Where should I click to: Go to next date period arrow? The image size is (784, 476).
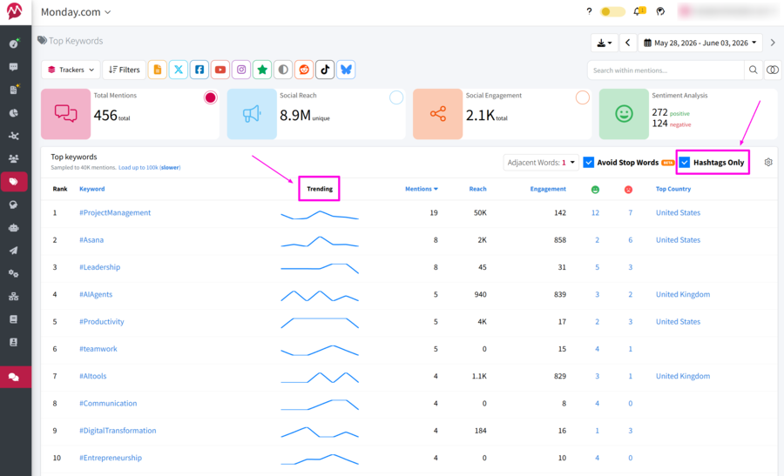click(773, 43)
